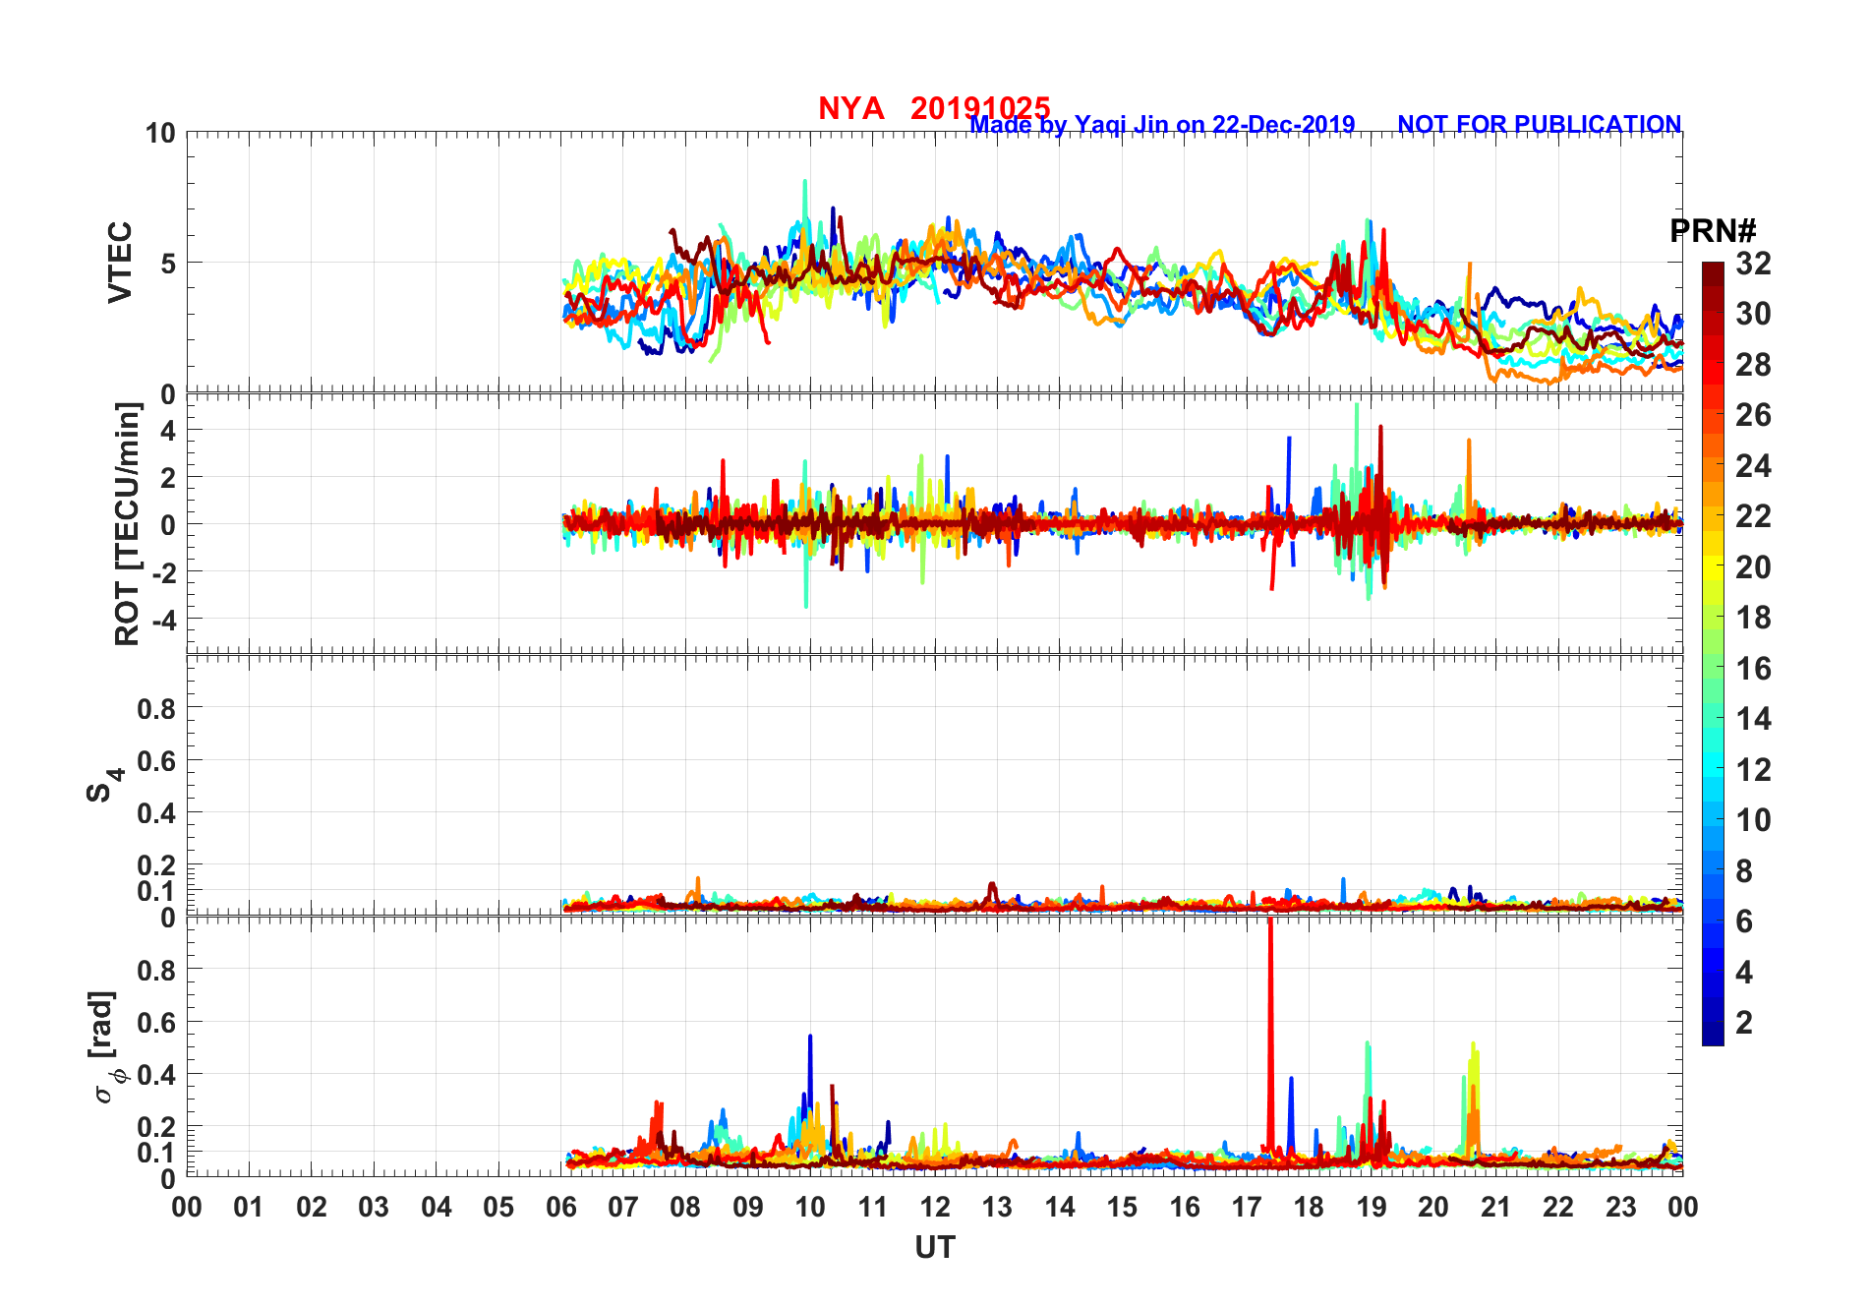Click the x-axis tick label '12'
The width and height of the screenshot is (1870, 1308).
point(935,1208)
